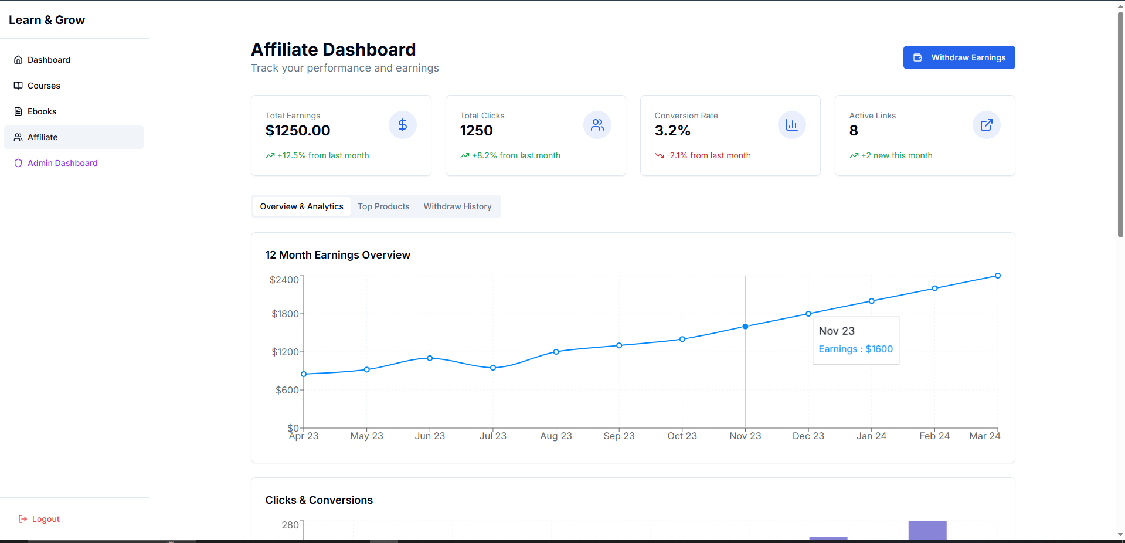
Task: Open the Withdraw History tab
Action: (457, 206)
